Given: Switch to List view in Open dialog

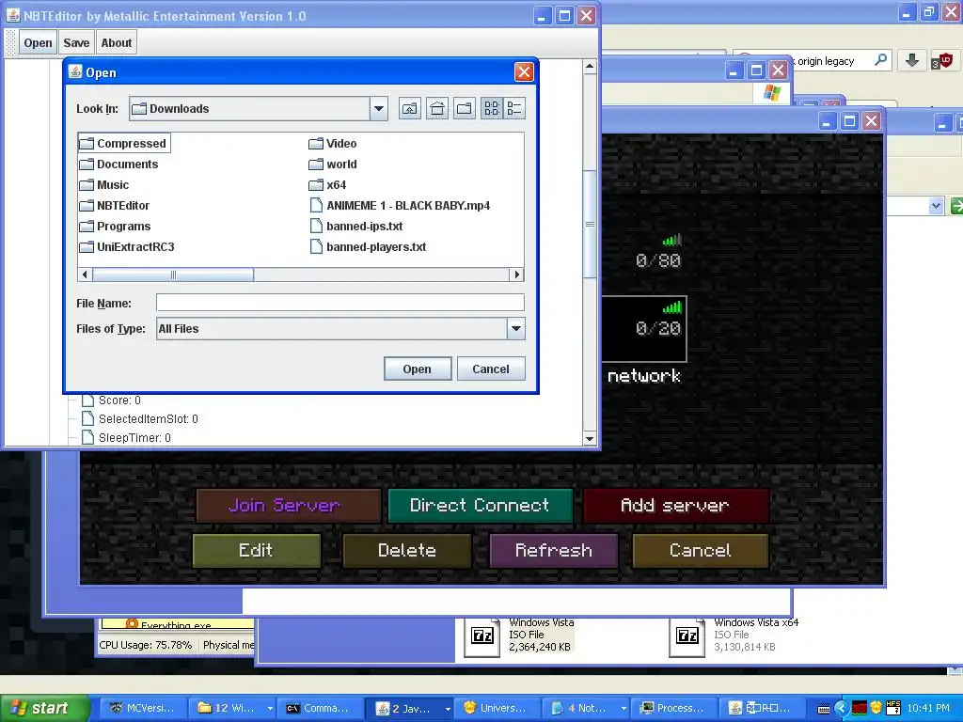Looking at the screenshot, I should 492,109.
